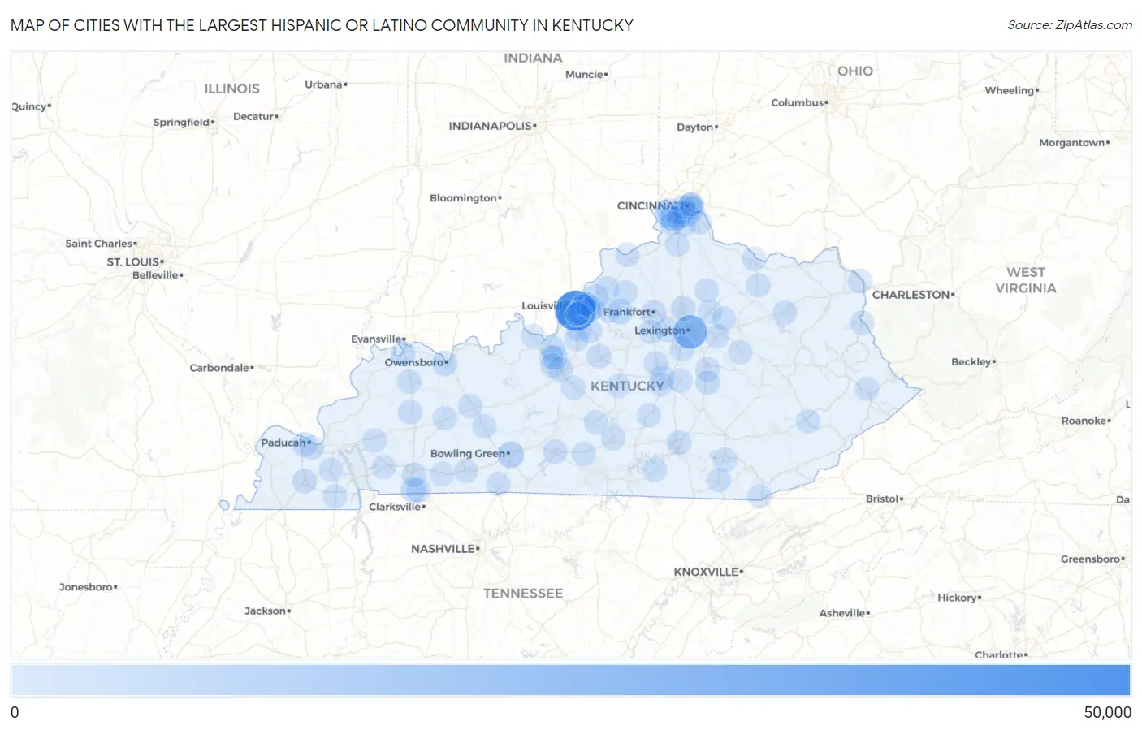Click the TENNESSEE state label
The width and height of the screenshot is (1142, 730).
pos(523,594)
